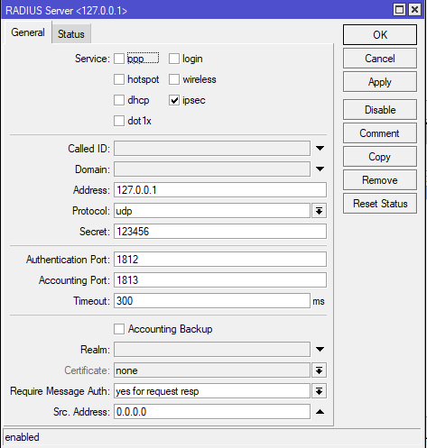This screenshot has height=448, width=427.
Task: Expand the Domain field arrow
Action: (x=320, y=169)
